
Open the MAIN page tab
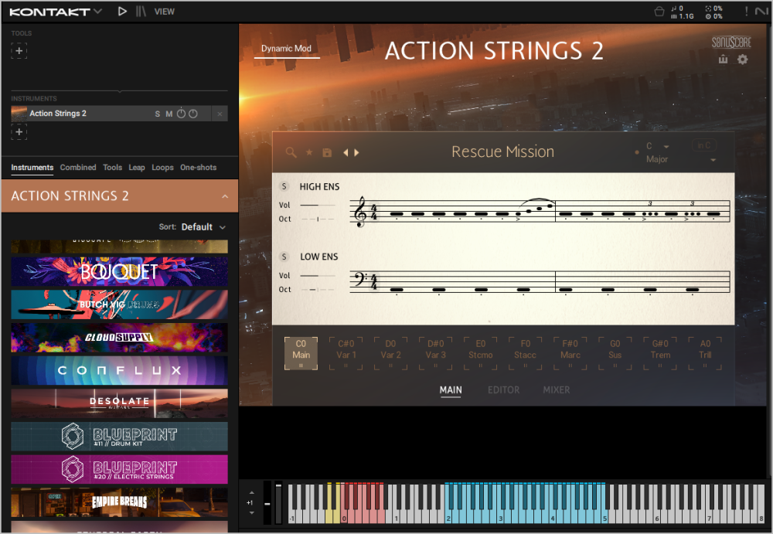pos(451,390)
